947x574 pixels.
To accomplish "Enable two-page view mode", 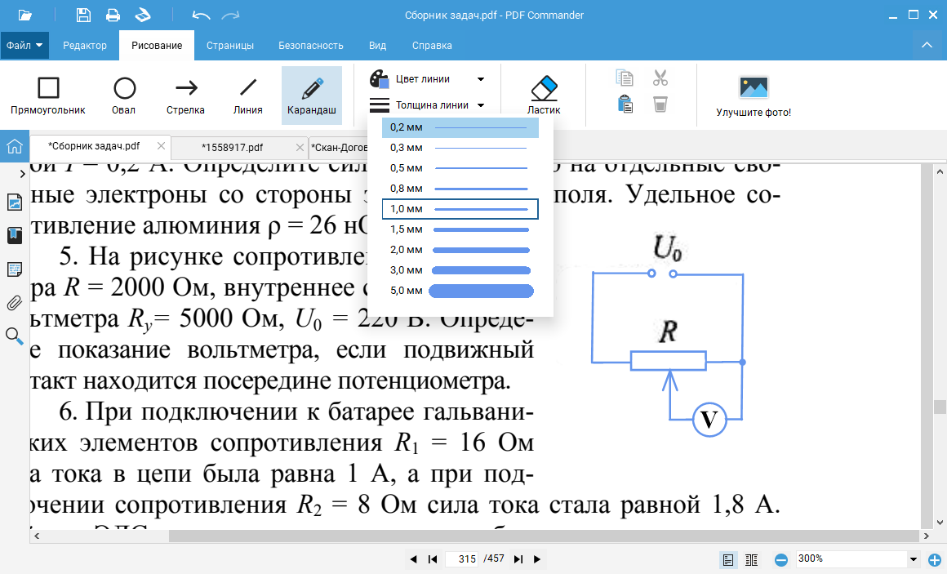I will (751, 560).
